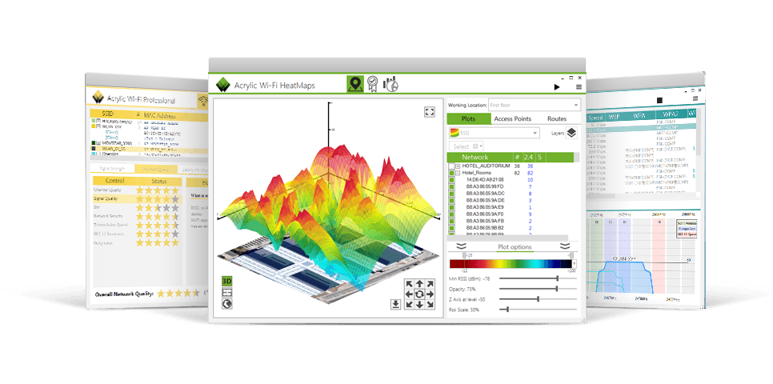Click the Wi-Fi icon in Acrylic Wi-Fi Professional window
Image resolution: width=773 pixels, height=384 pixels.
(202, 102)
